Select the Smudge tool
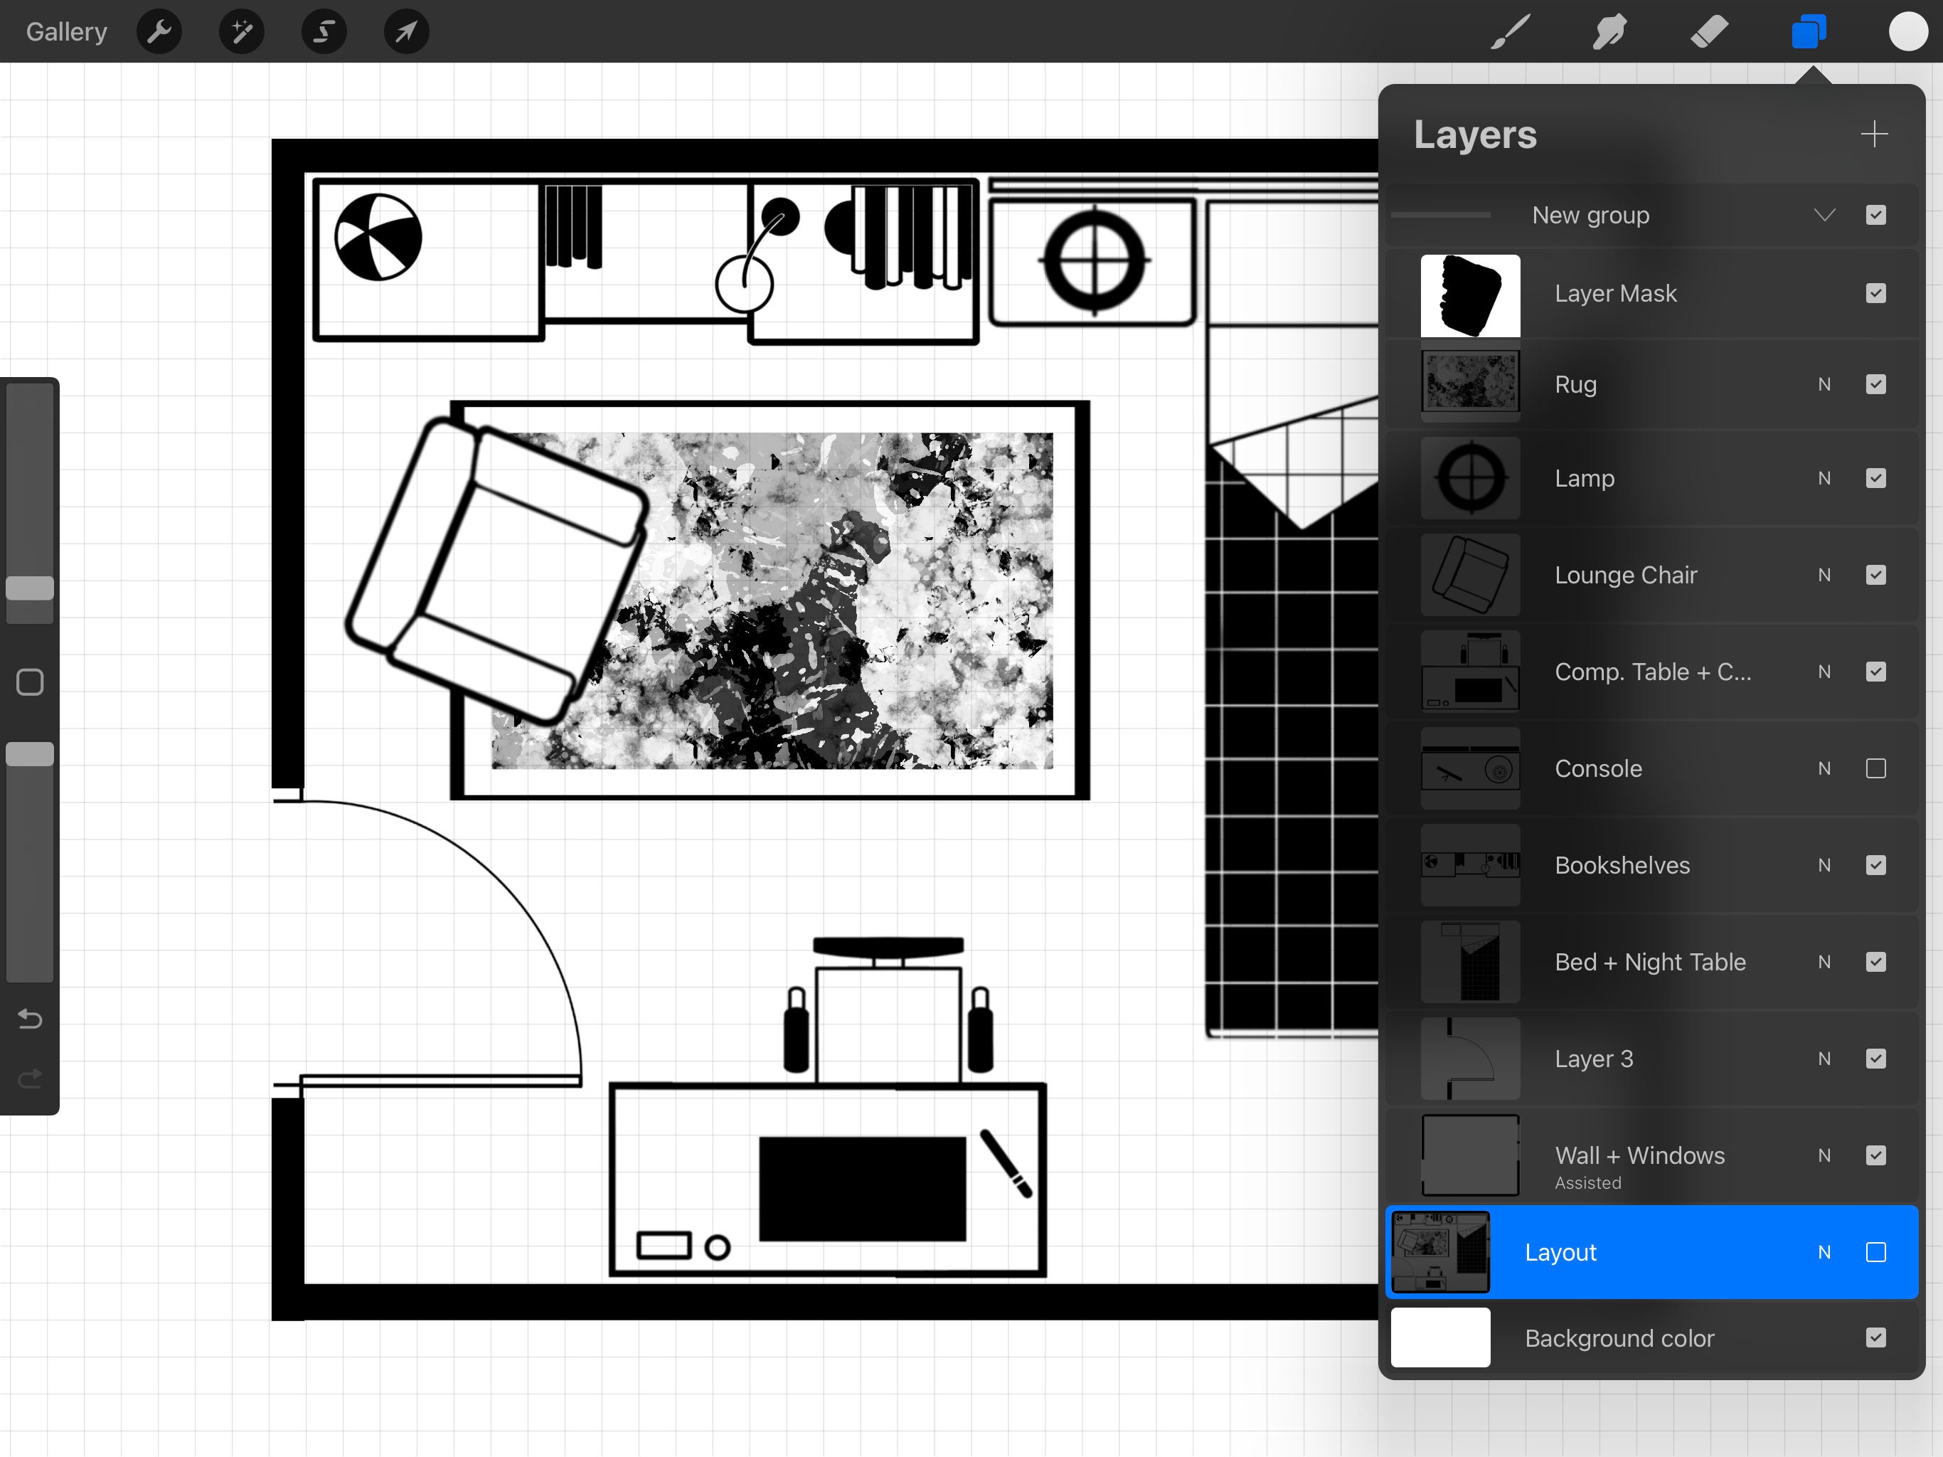1943x1457 pixels. tap(1608, 31)
